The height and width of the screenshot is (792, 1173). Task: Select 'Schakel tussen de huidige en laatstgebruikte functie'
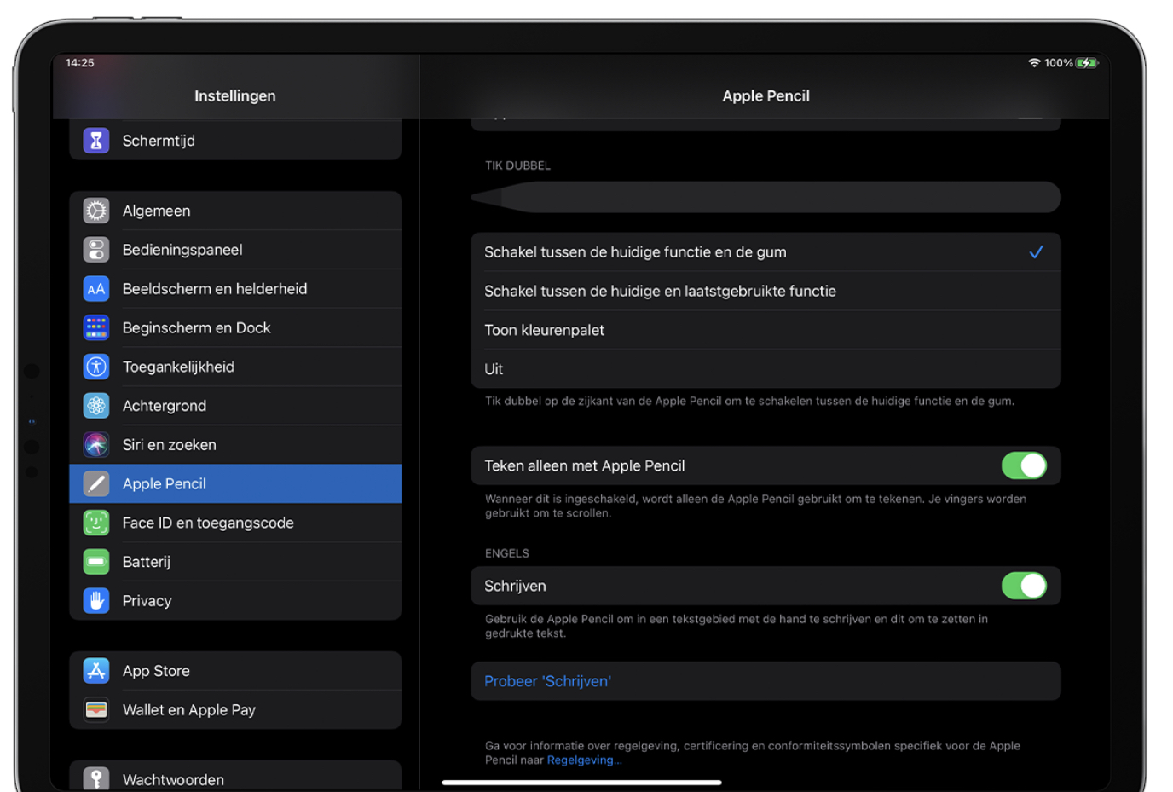766,292
